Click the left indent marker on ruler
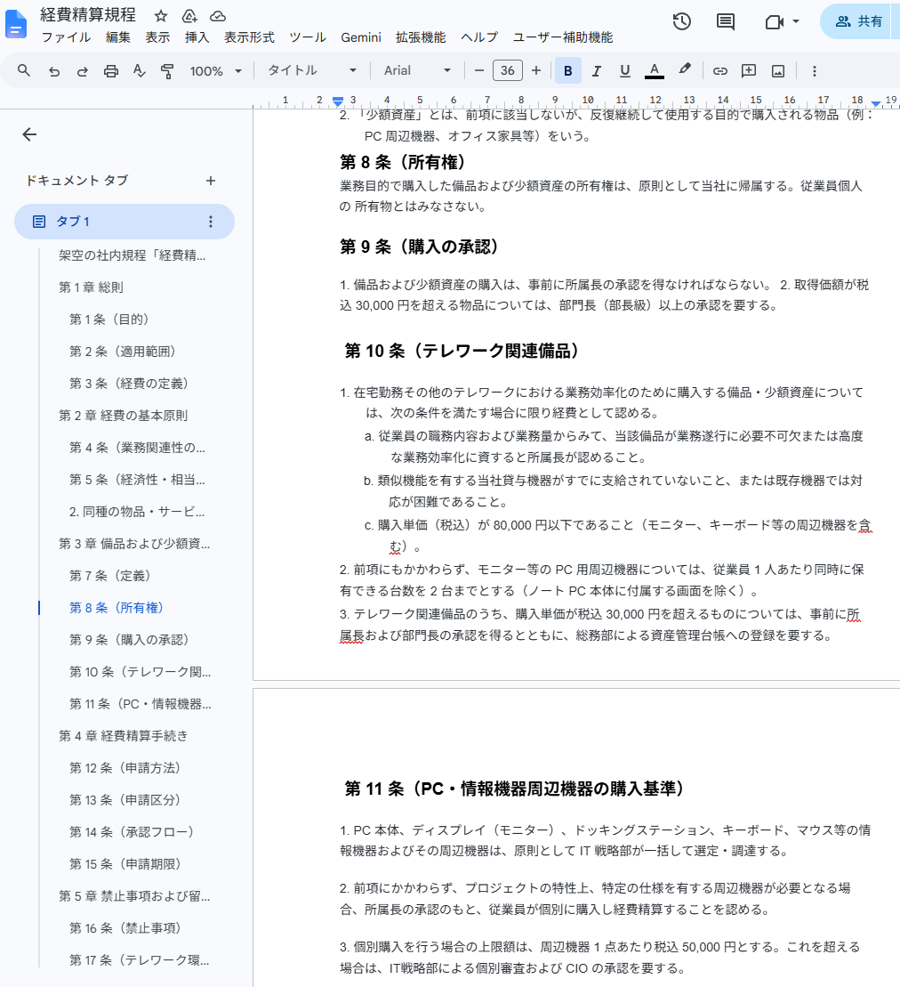Screen dimensions: 900x987 (x=338, y=101)
